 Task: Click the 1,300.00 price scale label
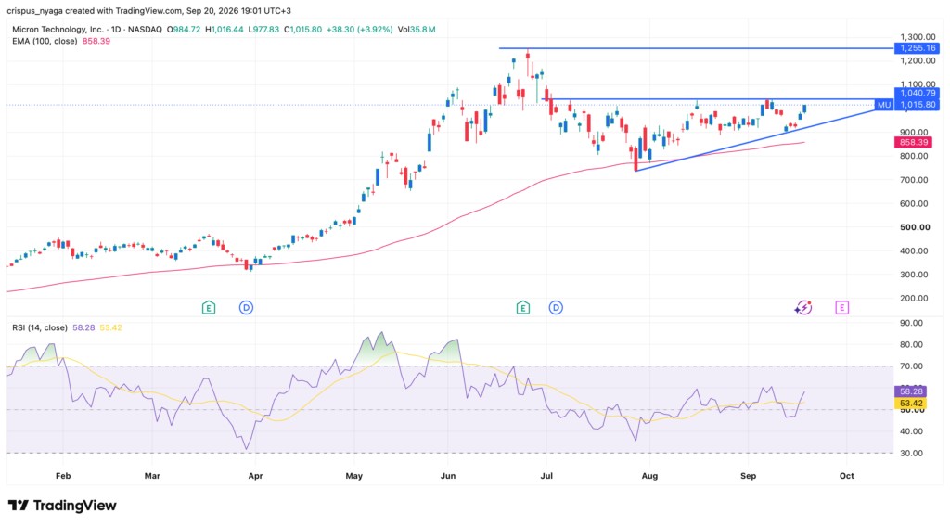pyautogui.click(x=918, y=37)
